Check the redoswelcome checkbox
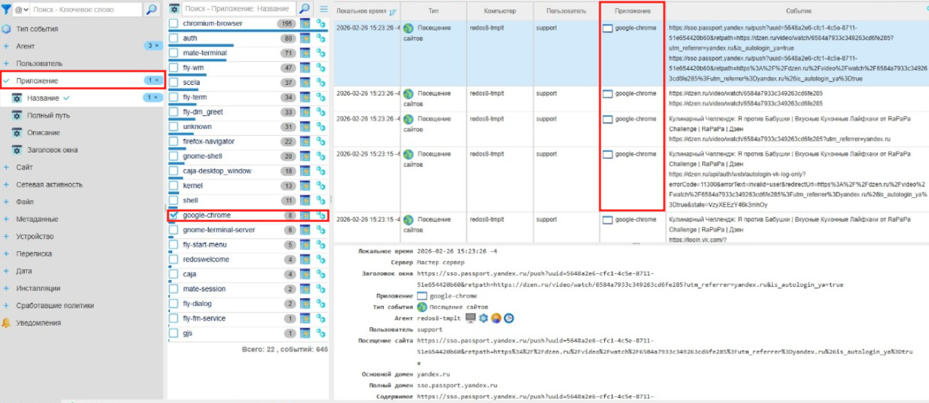This screenshot has height=403, width=929. 173,259
